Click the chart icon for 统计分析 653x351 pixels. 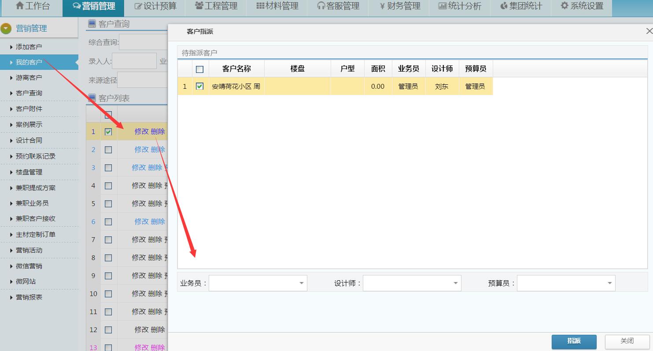(443, 6)
